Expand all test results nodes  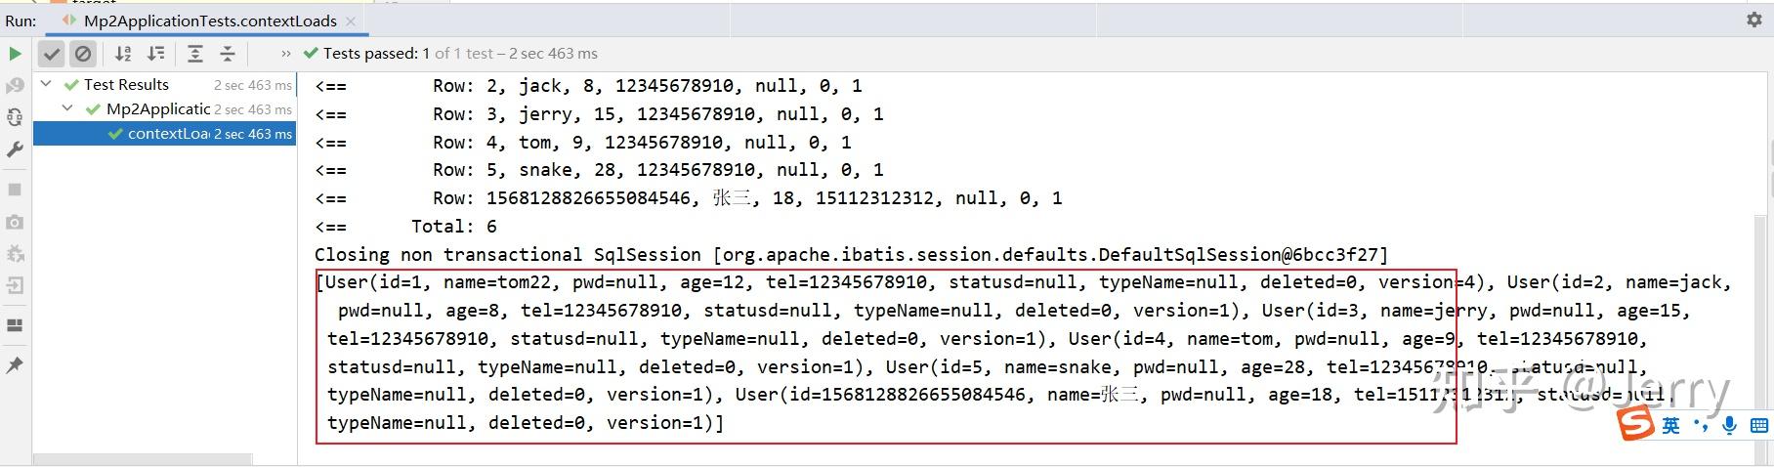tap(195, 54)
